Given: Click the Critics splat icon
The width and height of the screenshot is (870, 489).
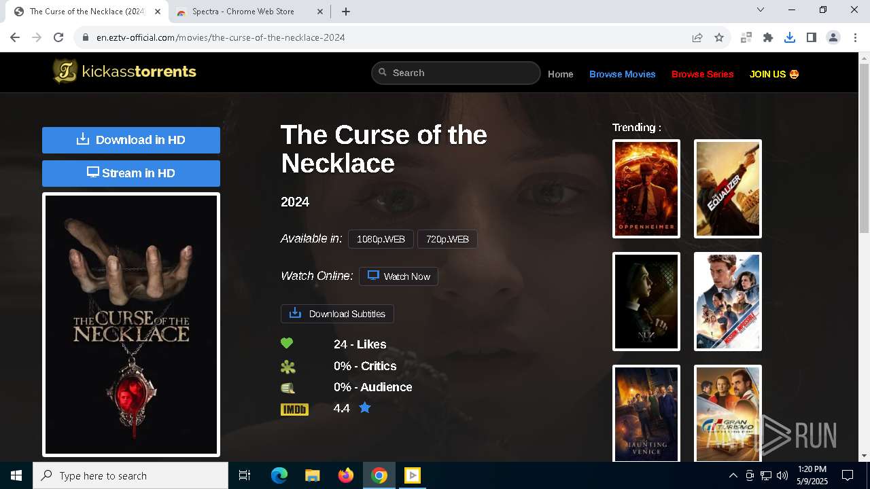Looking at the screenshot, I should click(x=288, y=367).
